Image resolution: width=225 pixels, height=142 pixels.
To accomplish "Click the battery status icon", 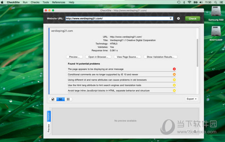I will (196, 2).
